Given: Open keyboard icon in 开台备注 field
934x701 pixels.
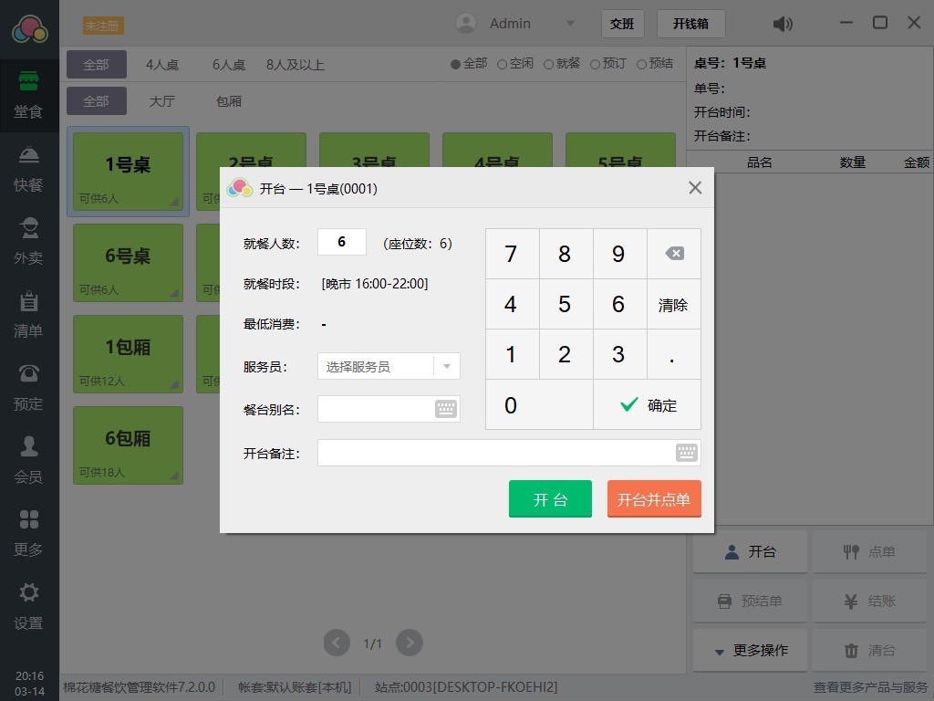Looking at the screenshot, I should pyautogui.click(x=686, y=453).
